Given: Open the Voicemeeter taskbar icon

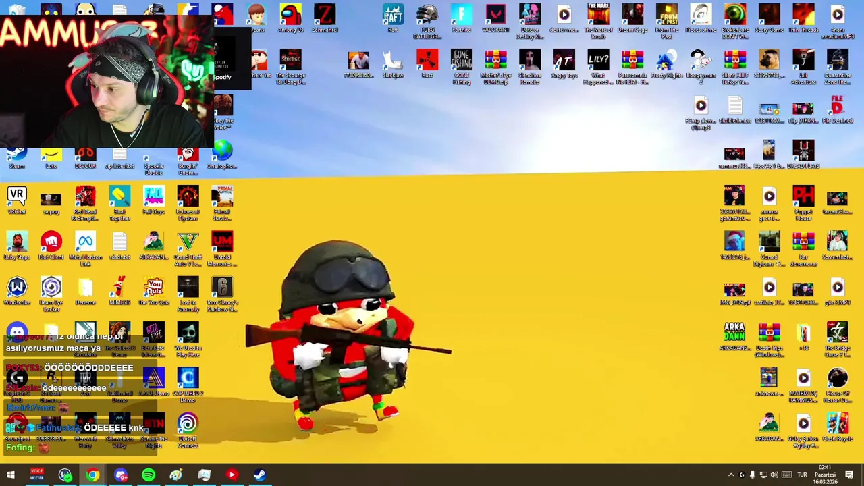Looking at the screenshot, I should tap(37, 475).
